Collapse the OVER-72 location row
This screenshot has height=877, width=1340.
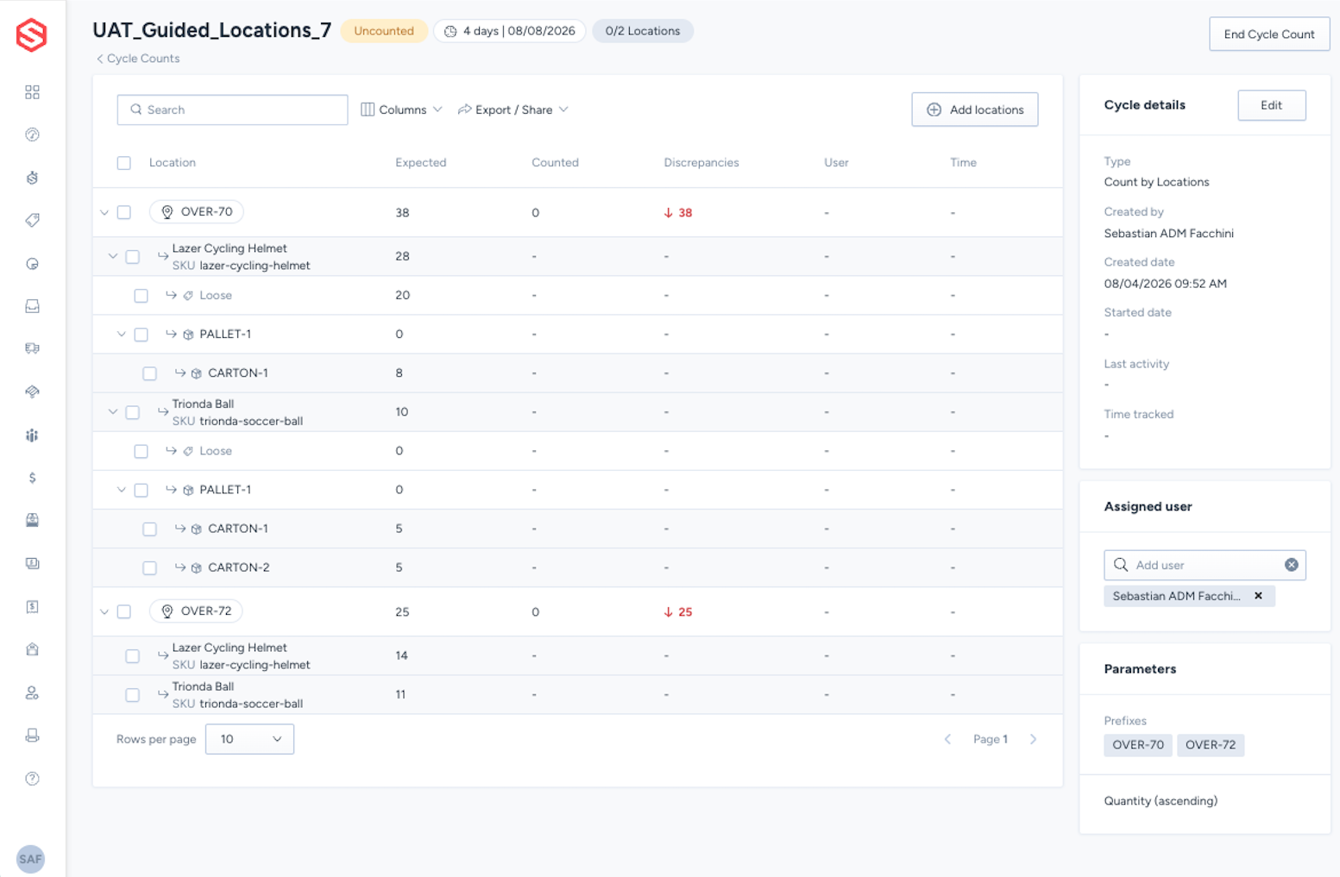(104, 611)
